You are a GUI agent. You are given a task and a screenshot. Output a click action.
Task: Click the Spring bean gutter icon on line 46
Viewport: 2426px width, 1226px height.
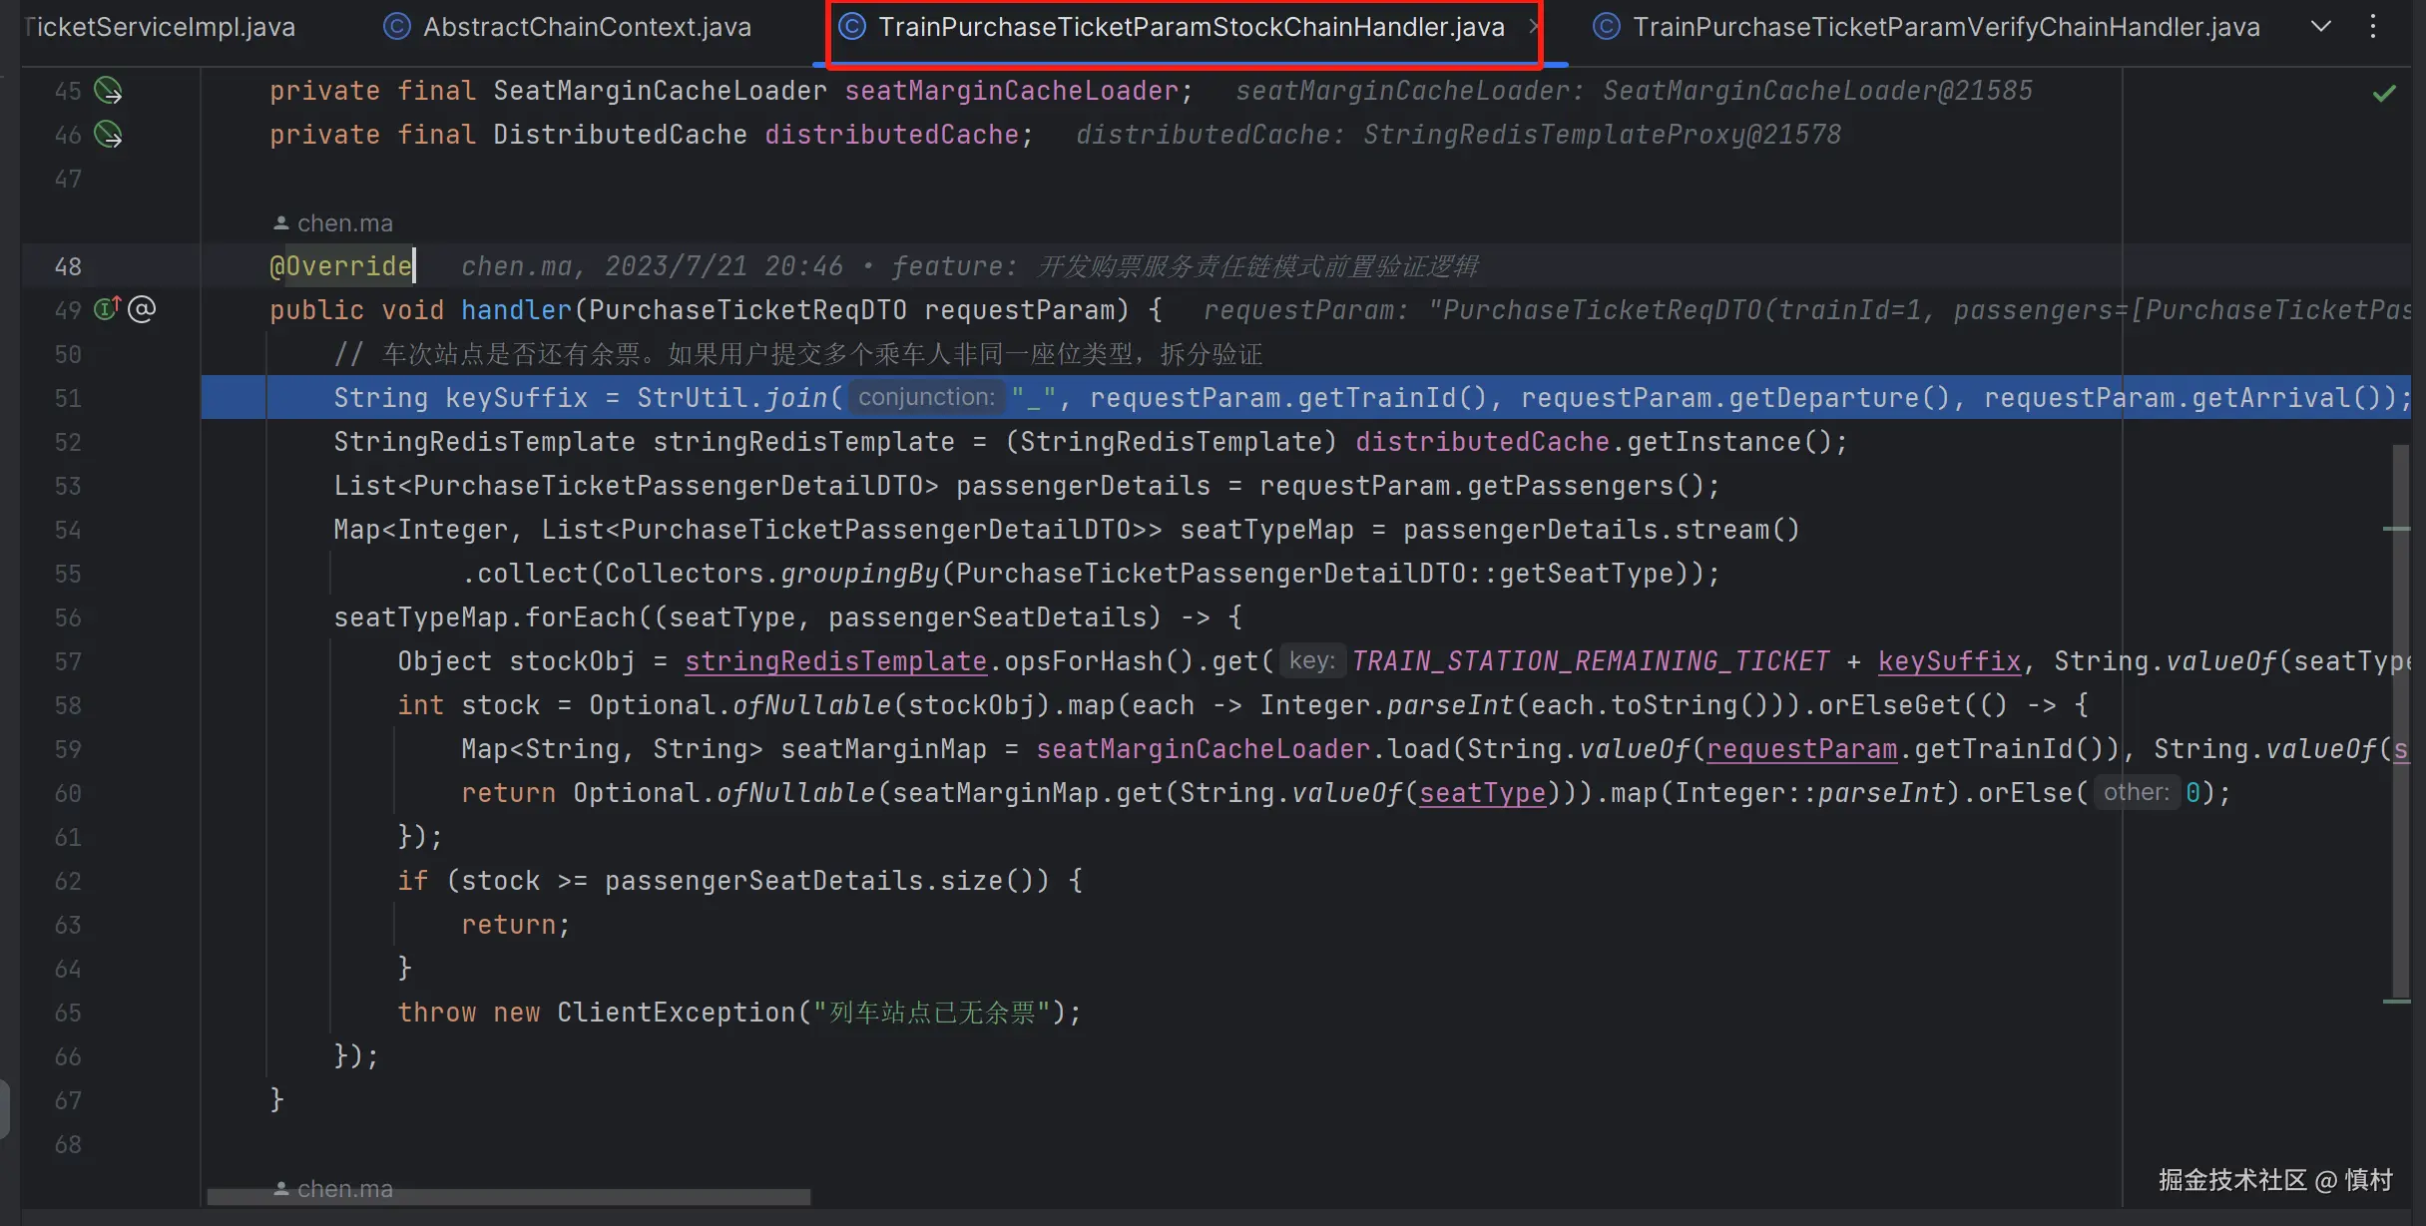pos(108,134)
